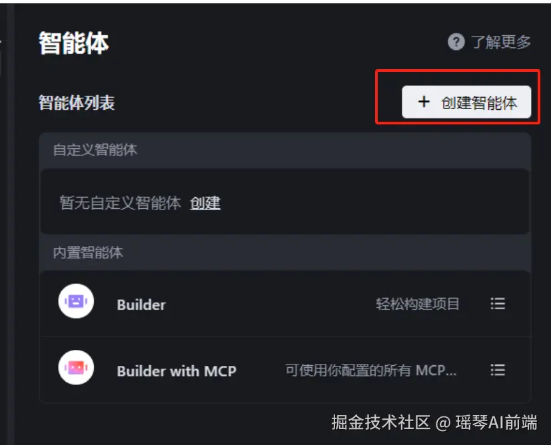Click the plus icon in 创建智能体
The width and height of the screenshot is (551, 445).
pyautogui.click(x=424, y=102)
